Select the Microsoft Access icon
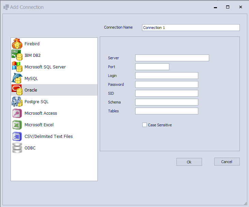This screenshot has width=249, height=207. tap(17, 113)
